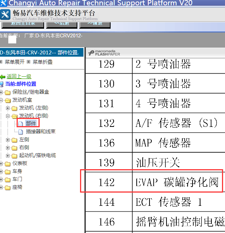Click the 返回主目录 button
This screenshot has height=233, width=225.
click(x=23, y=25)
